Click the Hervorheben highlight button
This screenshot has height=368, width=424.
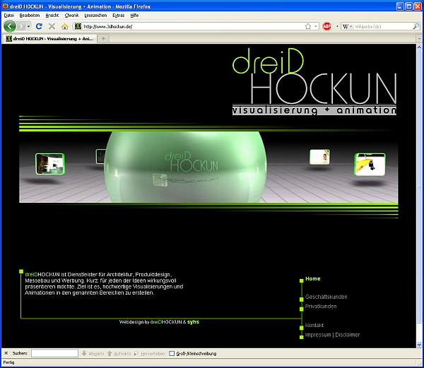pos(150,353)
